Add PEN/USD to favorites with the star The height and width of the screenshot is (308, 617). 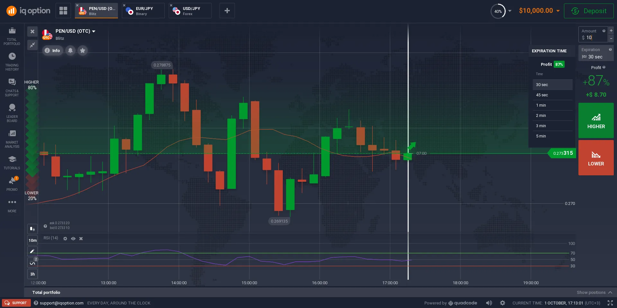click(83, 50)
